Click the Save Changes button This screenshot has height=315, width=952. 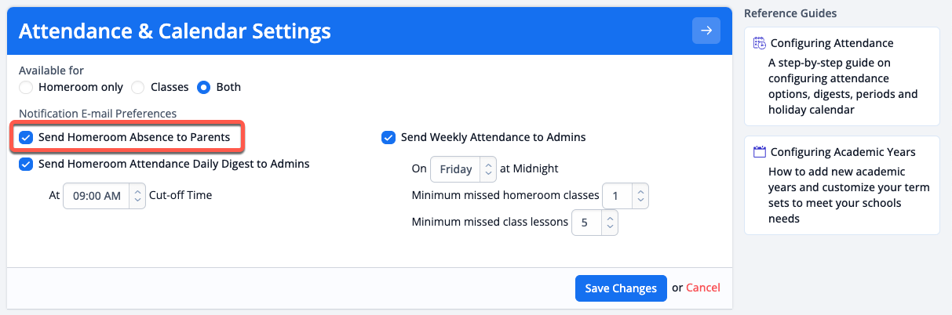tap(621, 288)
